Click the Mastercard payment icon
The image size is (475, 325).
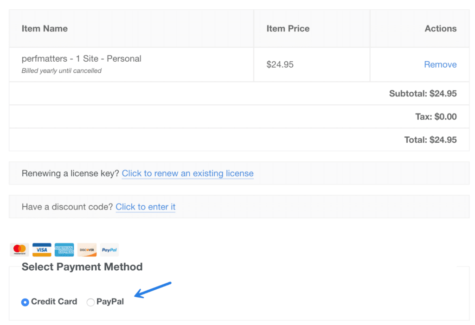pos(19,249)
